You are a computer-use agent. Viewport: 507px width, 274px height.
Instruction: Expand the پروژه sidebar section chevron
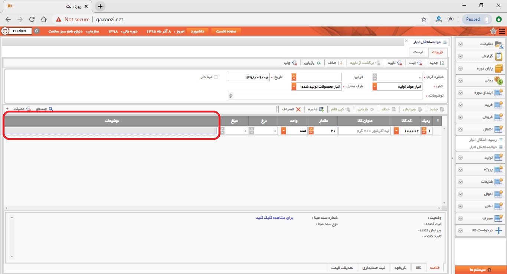pyautogui.click(x=460, y=170)
